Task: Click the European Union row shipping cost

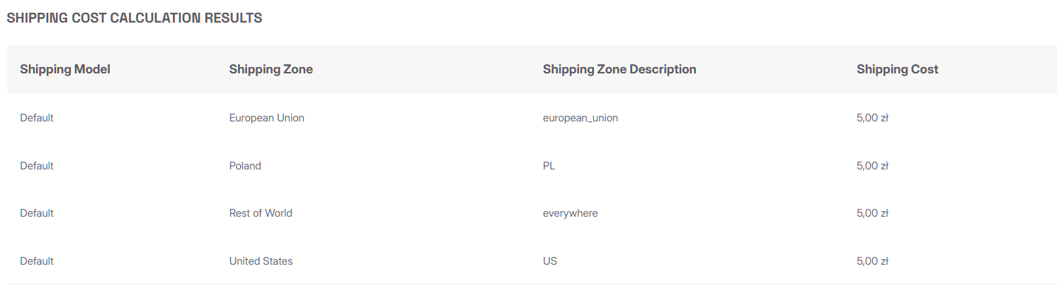Action: point(872,118)
